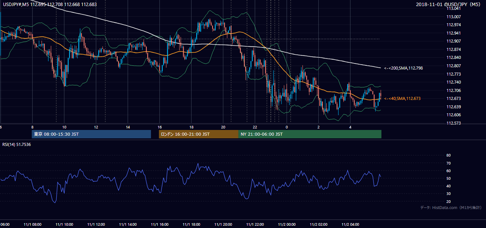Click the 11/2 00:00 bottom time label
This screenshot has height=228, width=486.
pos(287,225)
